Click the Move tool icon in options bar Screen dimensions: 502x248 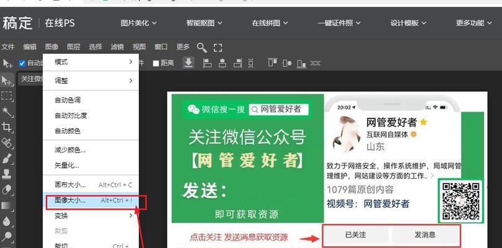[x=7, y=63]
